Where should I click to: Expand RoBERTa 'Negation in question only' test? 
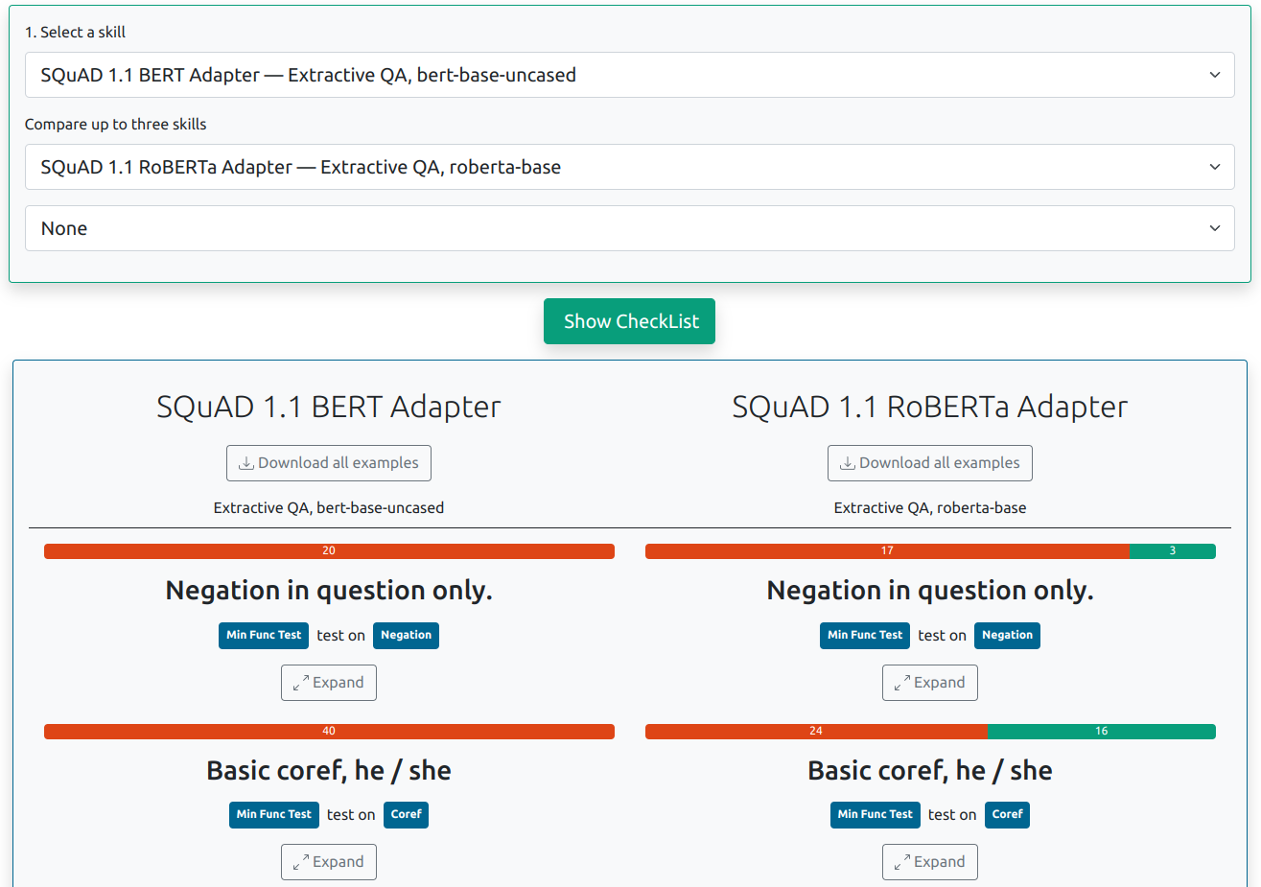click(x=930, y=683)
